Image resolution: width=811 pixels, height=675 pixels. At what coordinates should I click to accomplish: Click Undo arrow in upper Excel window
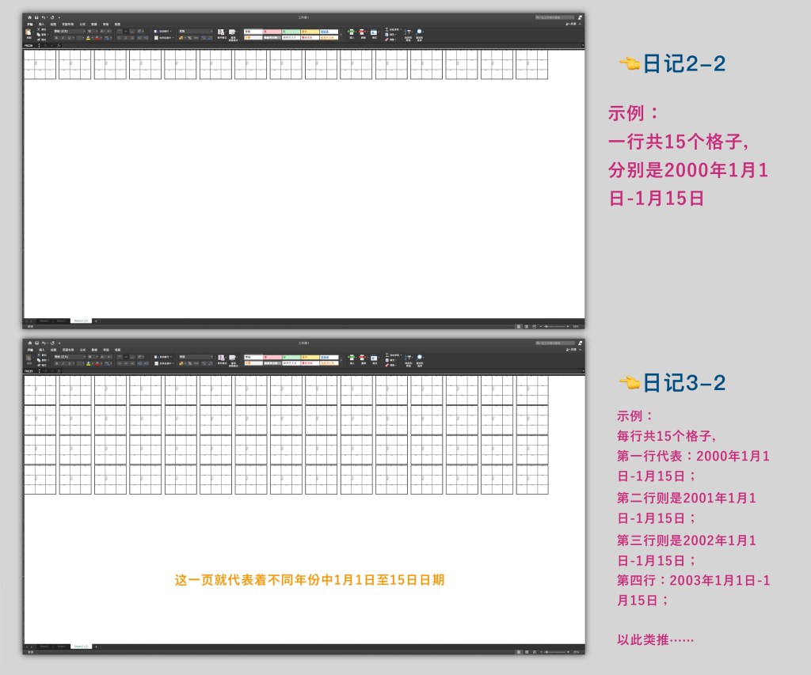tap(43, 17)
